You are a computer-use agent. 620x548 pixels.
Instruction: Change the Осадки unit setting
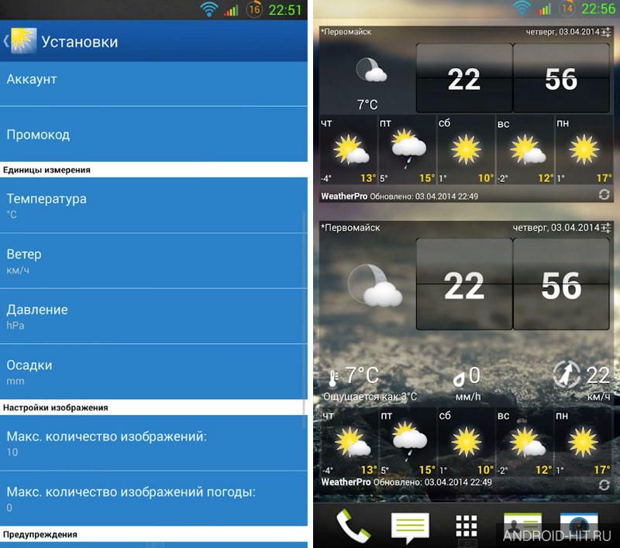click(153, 372)
